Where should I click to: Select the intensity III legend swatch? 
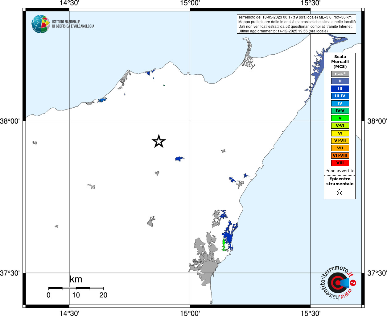(x=340, y=89)
